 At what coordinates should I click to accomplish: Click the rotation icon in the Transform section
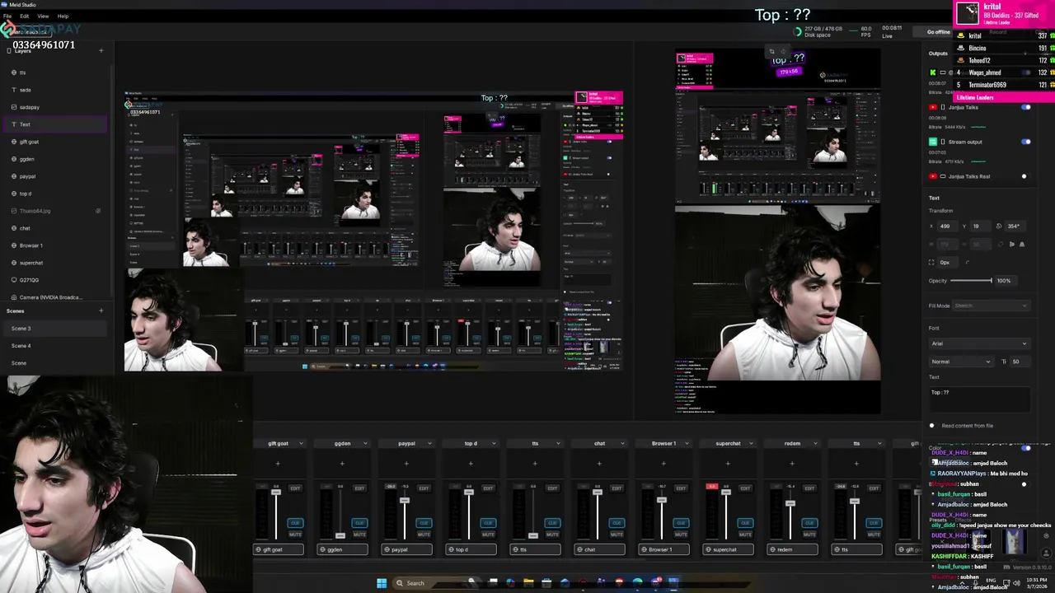[998, 226]
